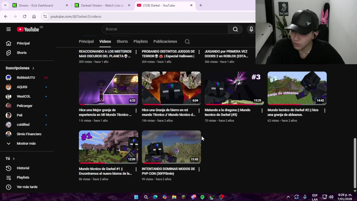Click the browser home button

pos(34,16)
